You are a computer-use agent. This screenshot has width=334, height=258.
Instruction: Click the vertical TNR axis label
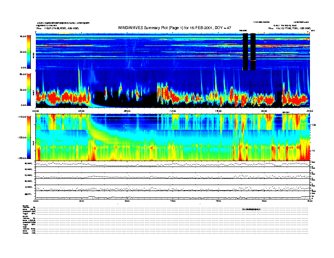[34, 144]
